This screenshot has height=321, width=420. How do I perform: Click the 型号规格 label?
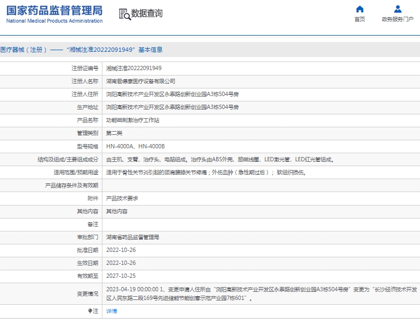tap(87, 146)
